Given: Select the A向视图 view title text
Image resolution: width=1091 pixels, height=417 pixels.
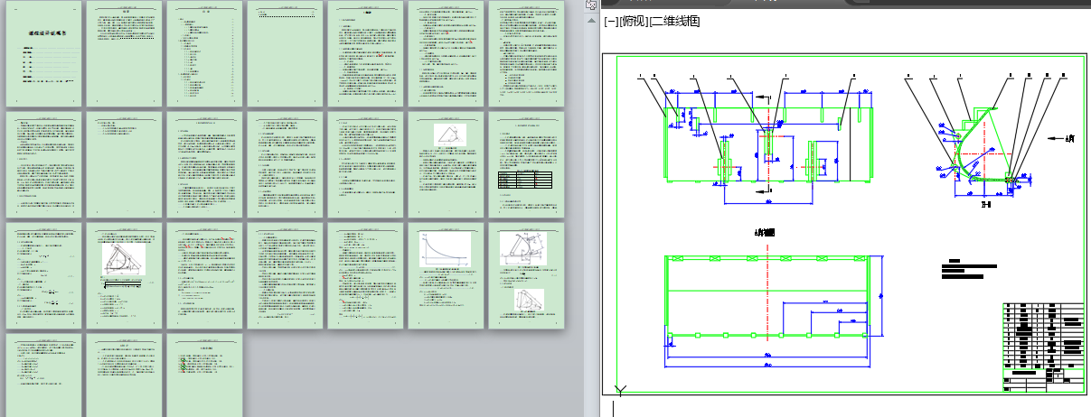Looking at the screenshot, I should pyautogui.click(x=767, y=233).
